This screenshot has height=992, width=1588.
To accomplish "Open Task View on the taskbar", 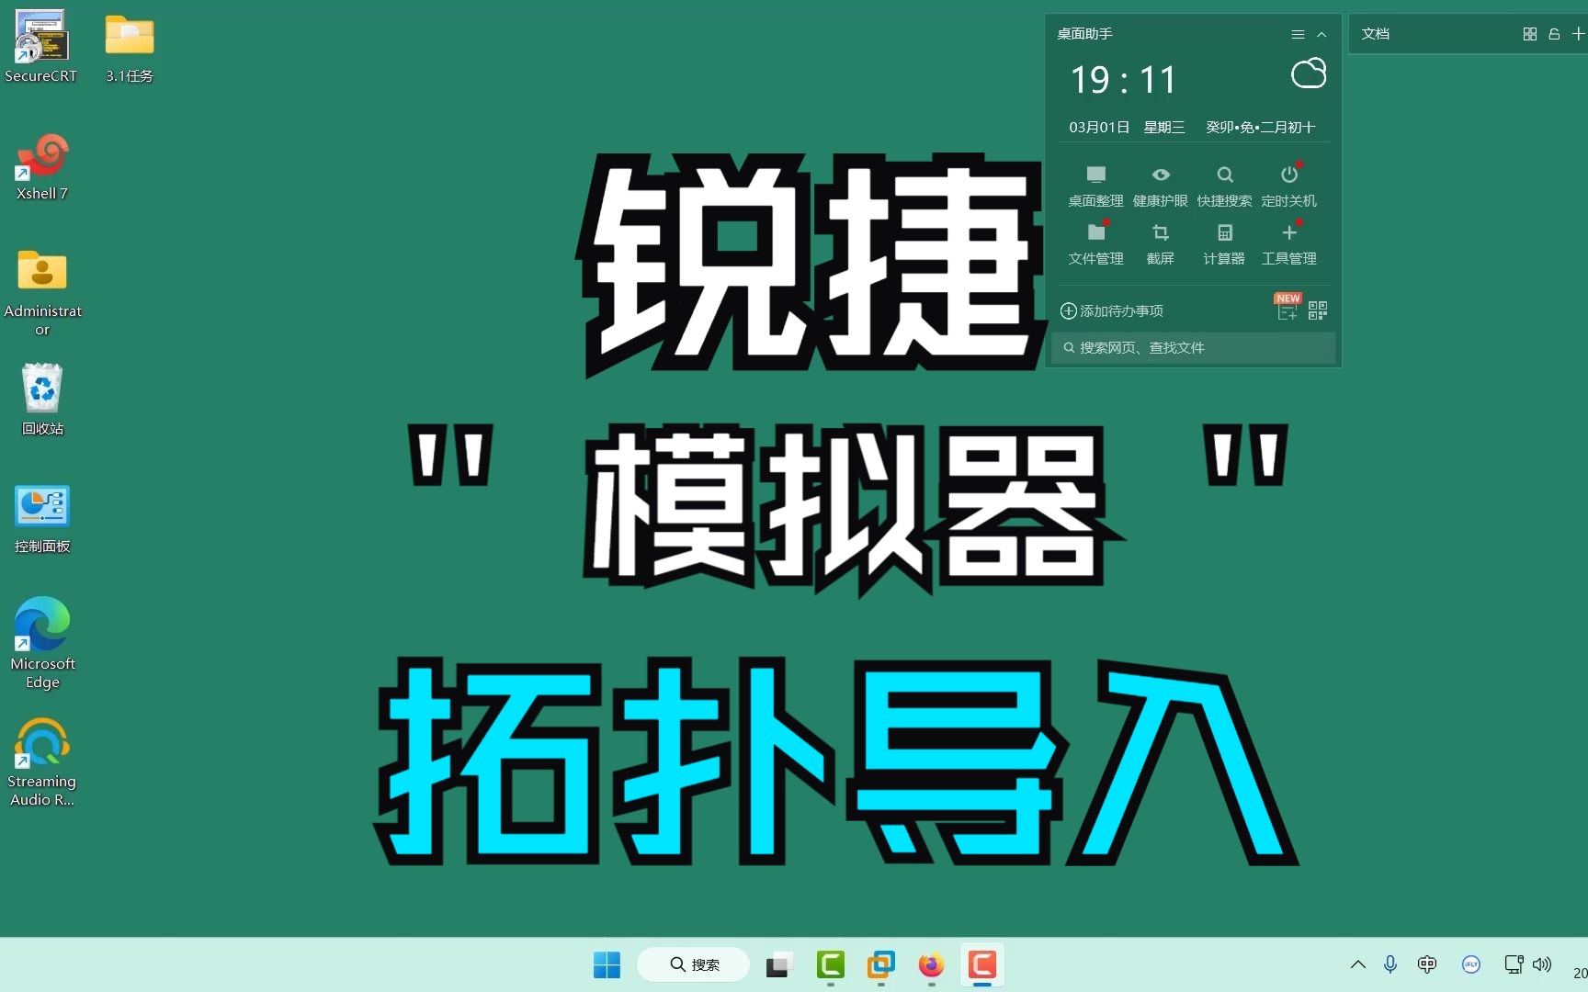I will [x=778, y=964].
